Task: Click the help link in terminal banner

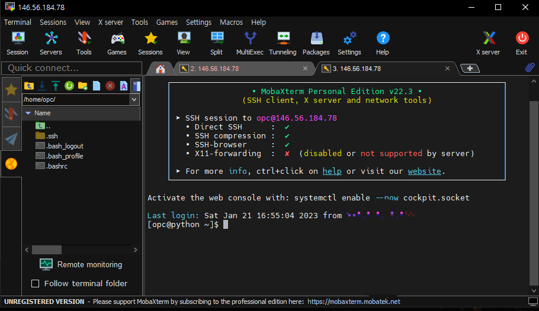Action: (332, 171)
